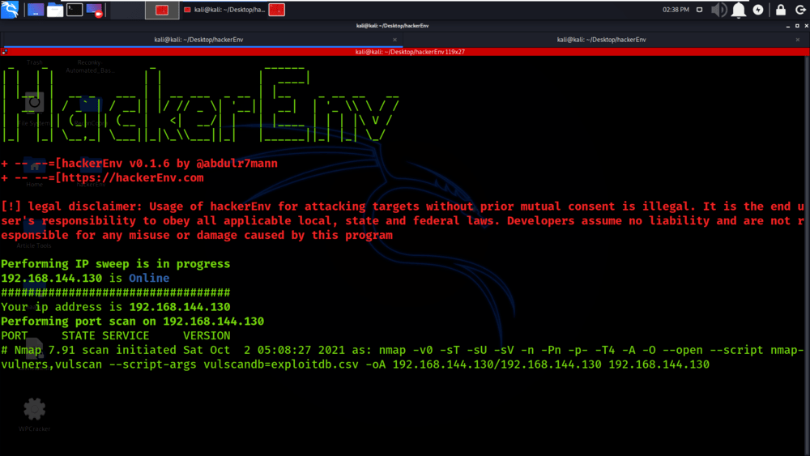This screenshot has width=810, height=456.
Task: Open the terminal grouping icon on red bar
Action: [x=5, y=52]
